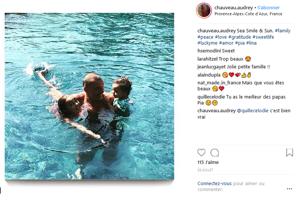Like the post with the heart icon
The image size is (296, 197).
[201, 152]
